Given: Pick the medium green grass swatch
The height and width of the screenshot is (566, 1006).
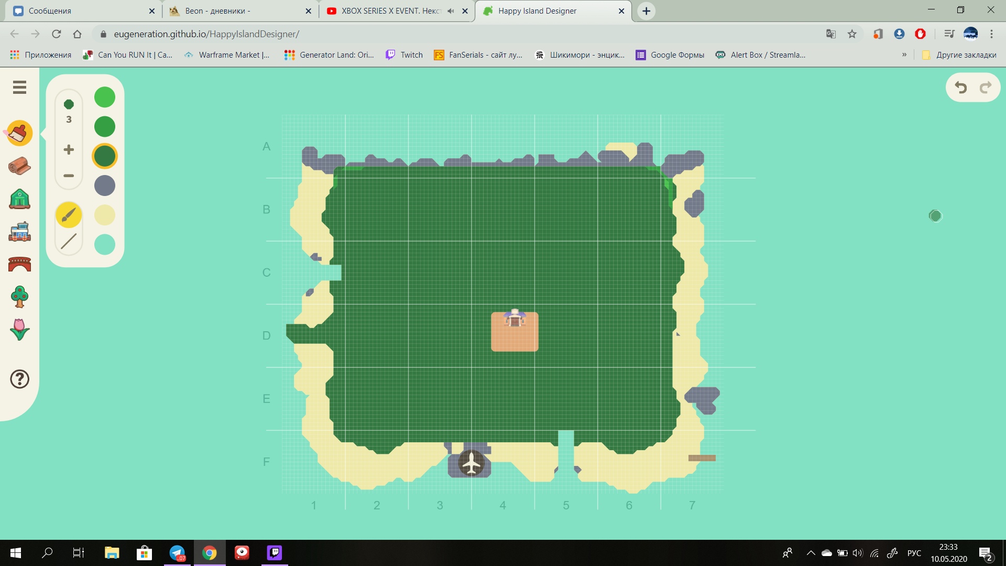Looking at the screenshot, I should point(105,126).
